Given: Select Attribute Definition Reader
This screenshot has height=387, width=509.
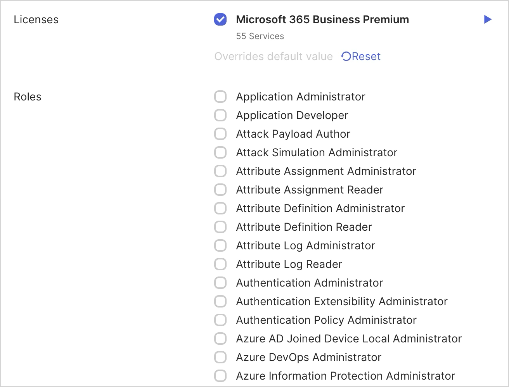Looking at the screenshot, I should coord(220,227).
